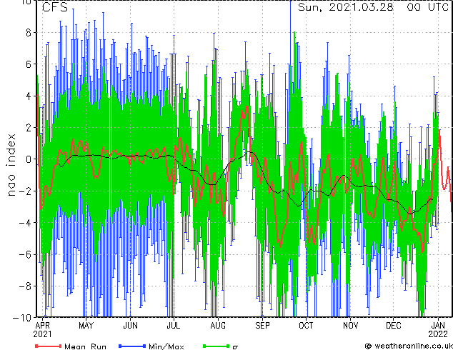Click the y-axis value -8

click(x=25, y=286)
